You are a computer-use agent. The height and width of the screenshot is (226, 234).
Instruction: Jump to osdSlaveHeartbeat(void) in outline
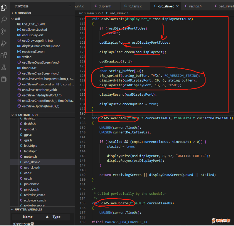click(x=39, y=90)
